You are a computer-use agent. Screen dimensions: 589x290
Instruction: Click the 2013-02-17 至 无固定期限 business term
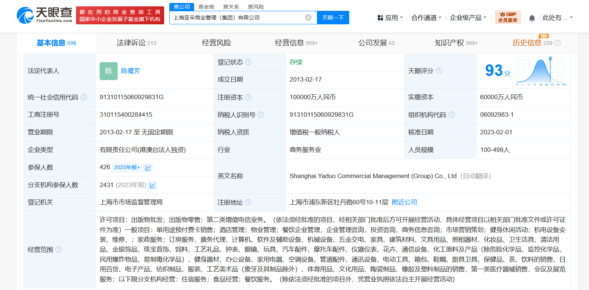click(136, 132)
